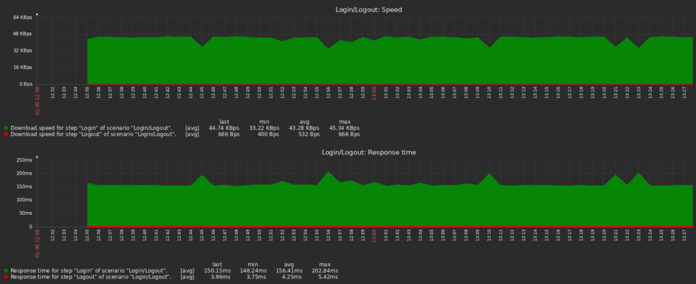This screenshot has width=696, height=284.
Task: Select the Logout download speed legend text
Action: point(93,134)
